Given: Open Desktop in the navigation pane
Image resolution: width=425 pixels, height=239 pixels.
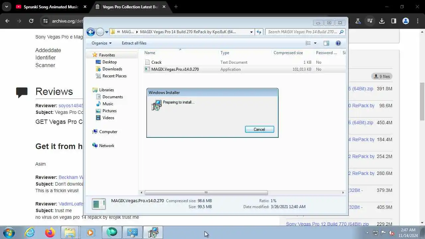Looking at the screenshot, I should coord(110,62).
